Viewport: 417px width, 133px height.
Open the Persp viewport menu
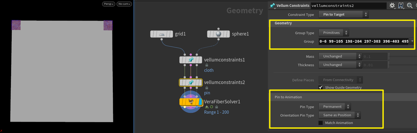109,4
